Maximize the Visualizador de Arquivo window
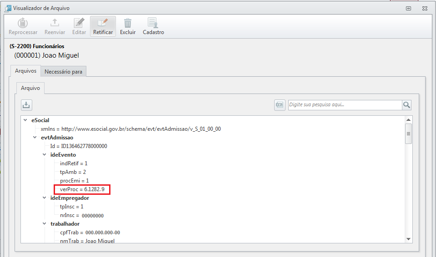436x257 pixels. pos(408,8)
